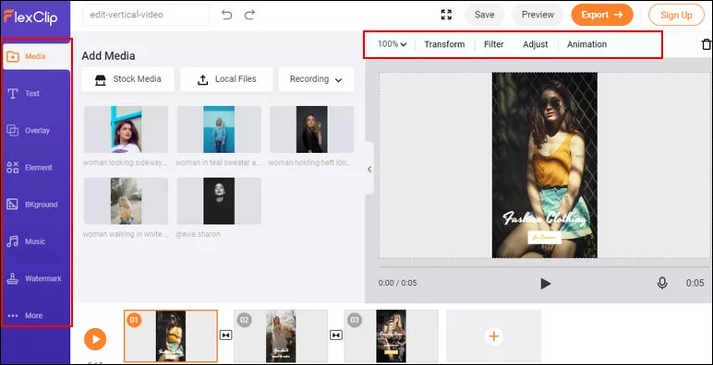Click the Local Files button
The image size is (713, 365).
[x=226, y=79]
